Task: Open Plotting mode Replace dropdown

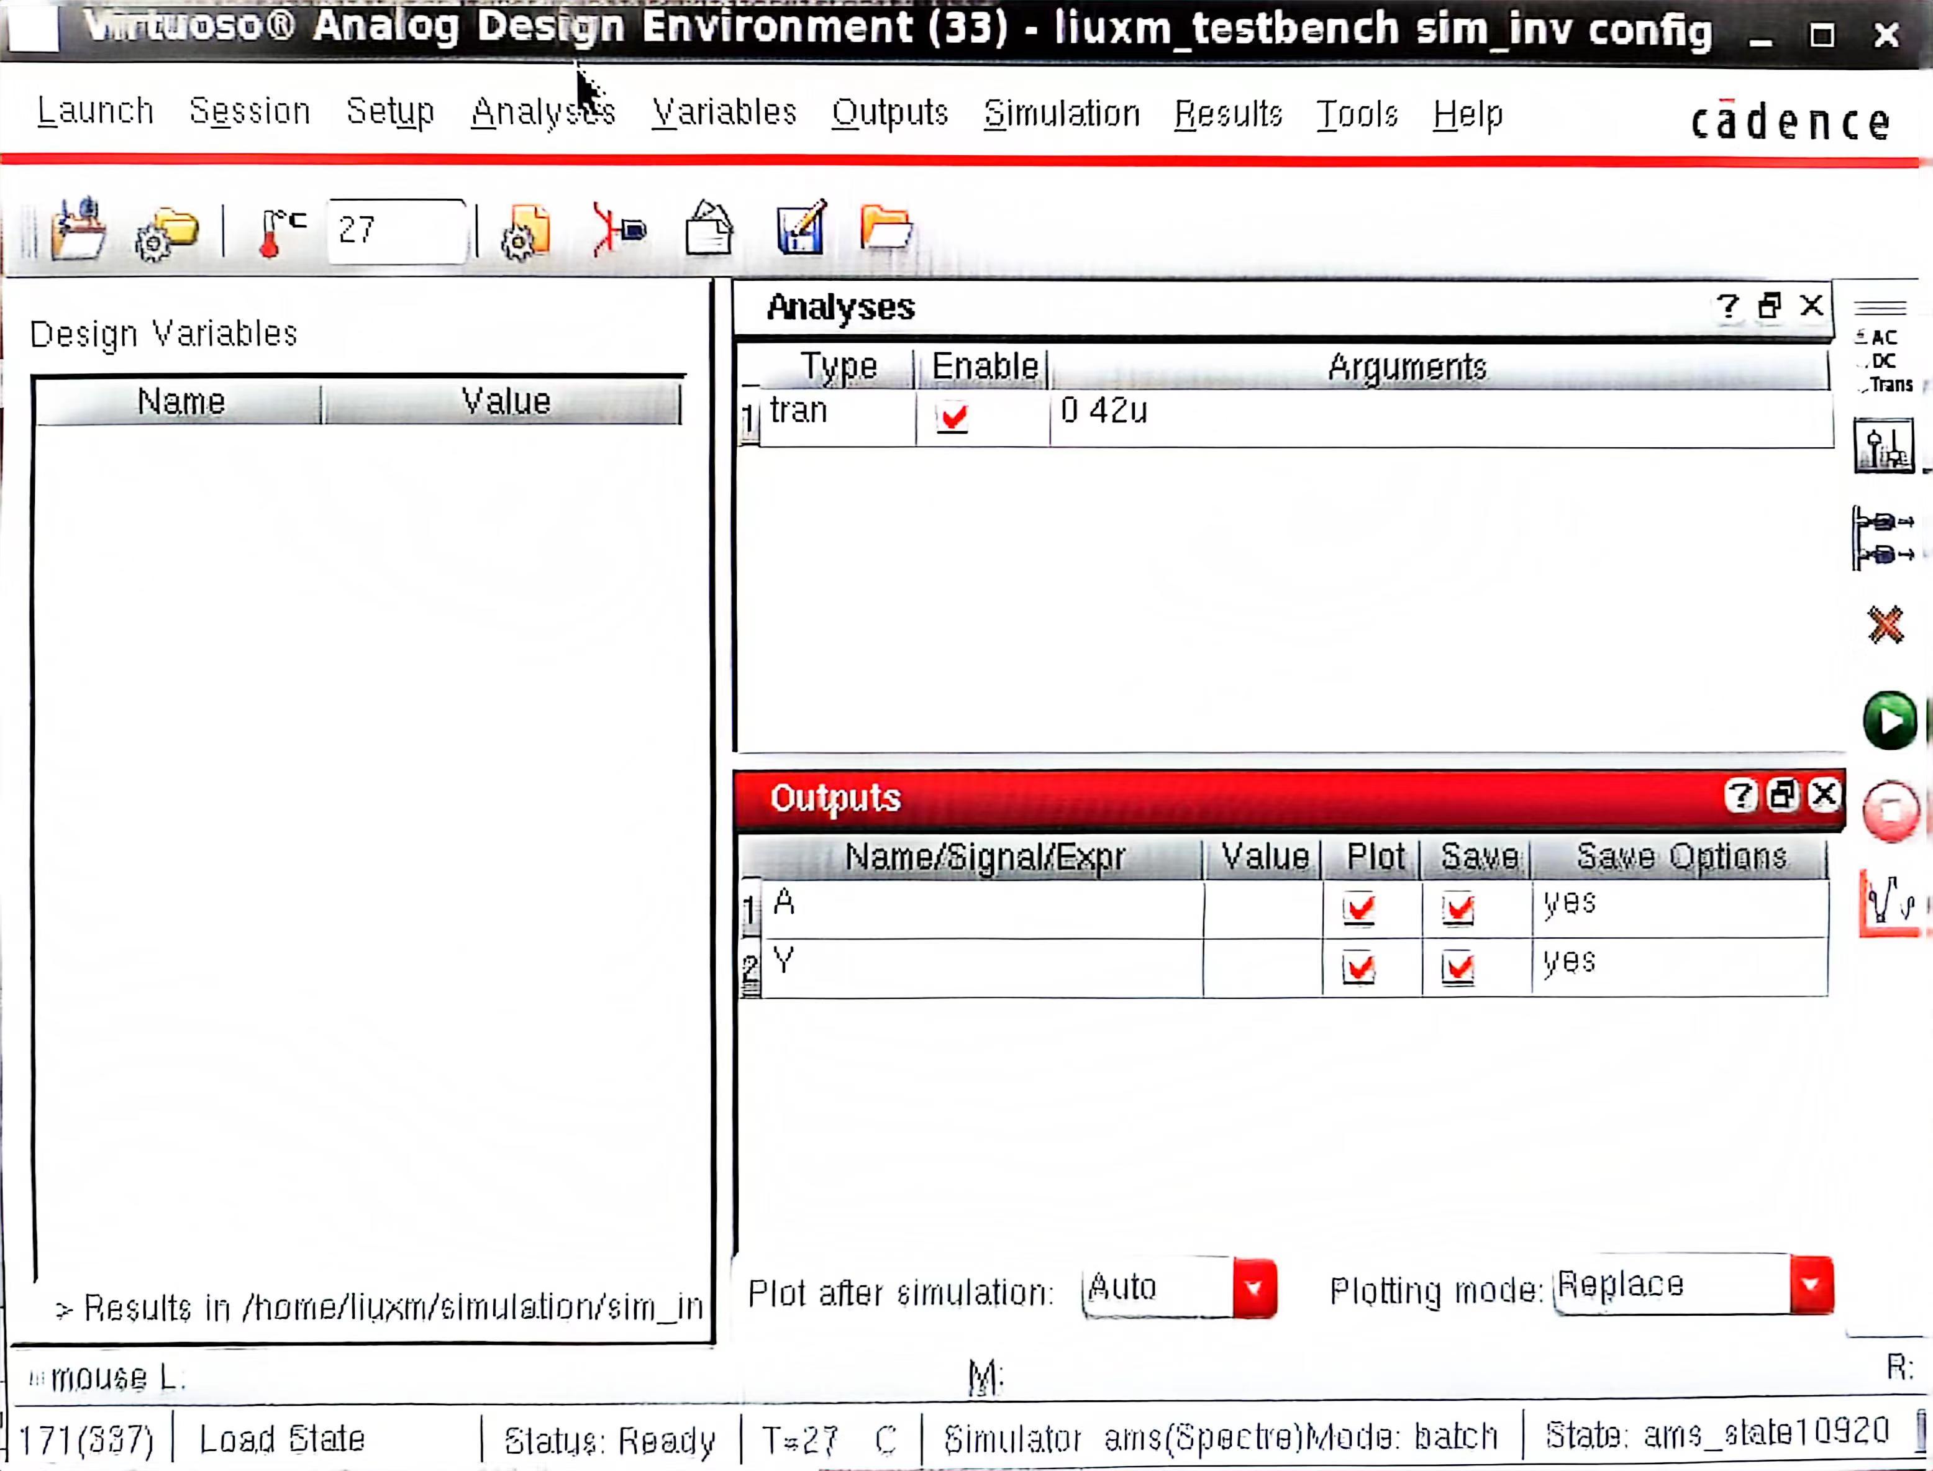Action: click(1811, 1285)
